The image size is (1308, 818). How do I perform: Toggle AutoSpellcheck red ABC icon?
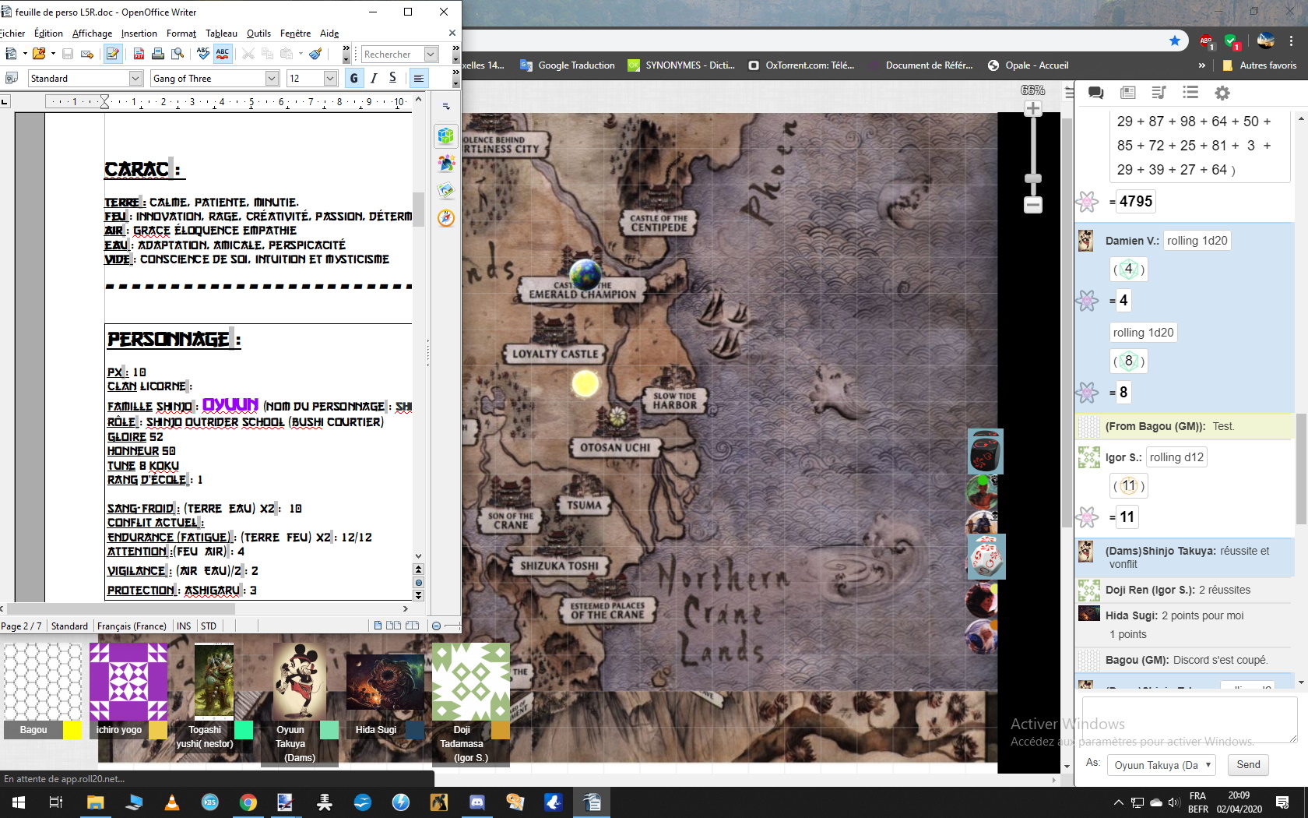223,54
